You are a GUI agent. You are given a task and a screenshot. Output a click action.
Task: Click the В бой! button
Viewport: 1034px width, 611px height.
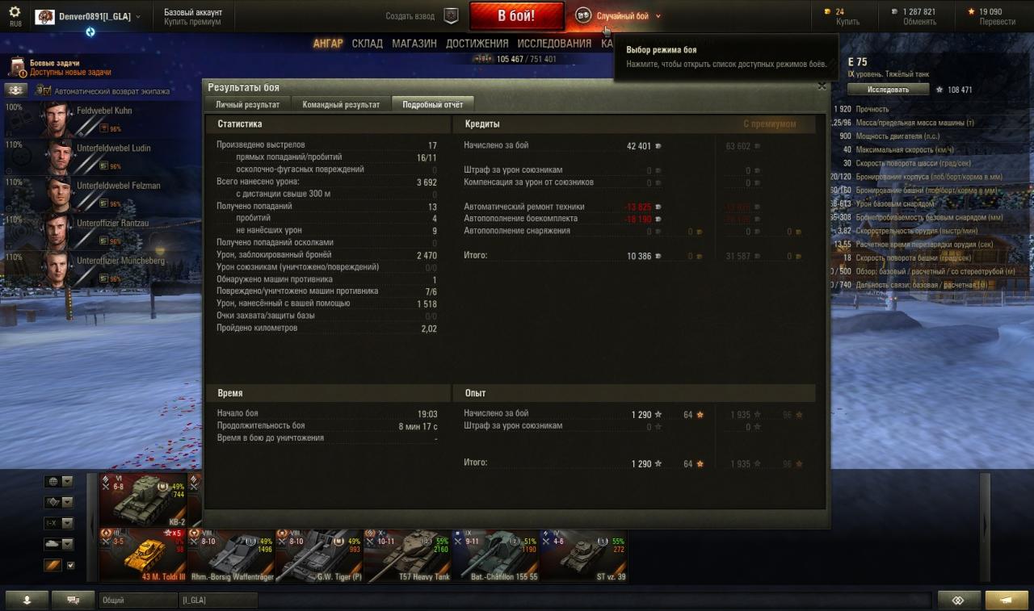[x=516, y=15]
